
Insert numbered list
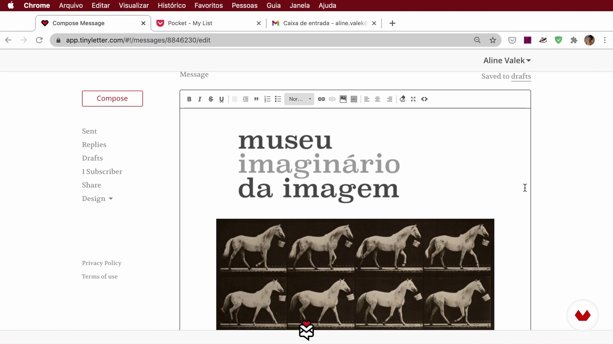267,99
